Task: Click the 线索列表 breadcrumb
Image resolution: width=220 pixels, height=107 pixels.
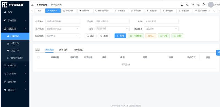Action: [56, 5]
